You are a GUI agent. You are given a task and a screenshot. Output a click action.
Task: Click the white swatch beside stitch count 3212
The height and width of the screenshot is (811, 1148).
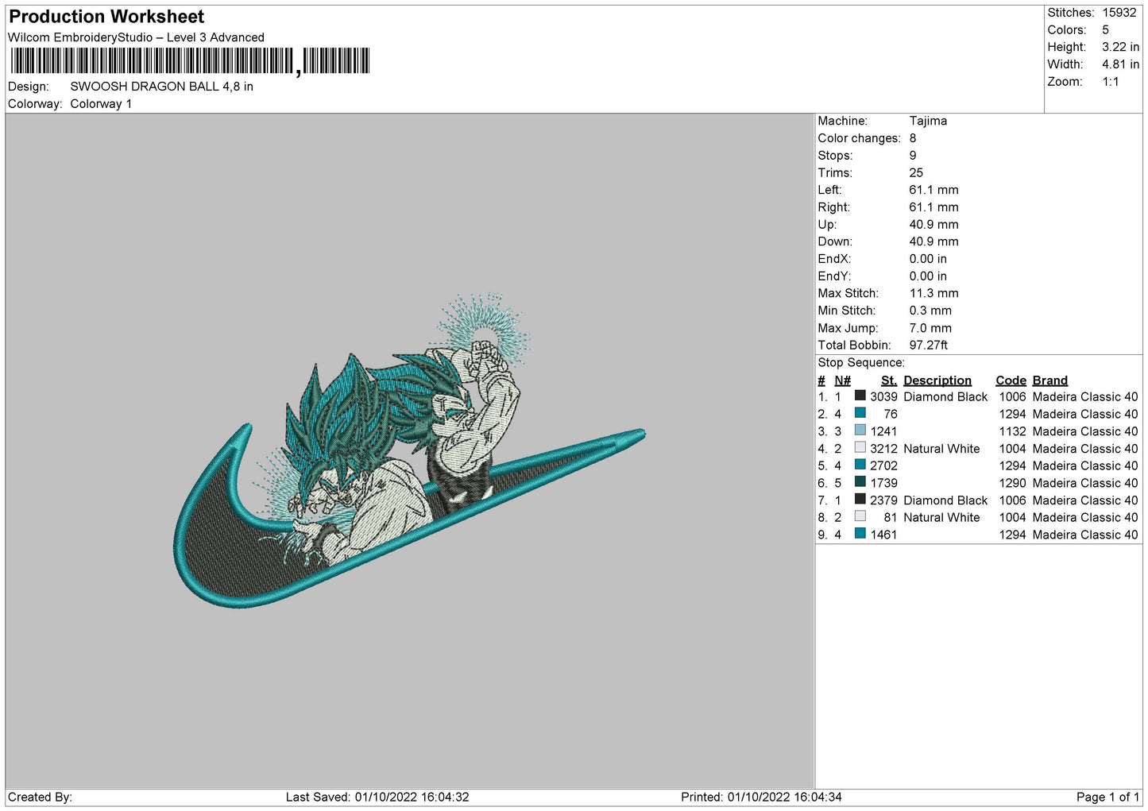coord(860,448)
